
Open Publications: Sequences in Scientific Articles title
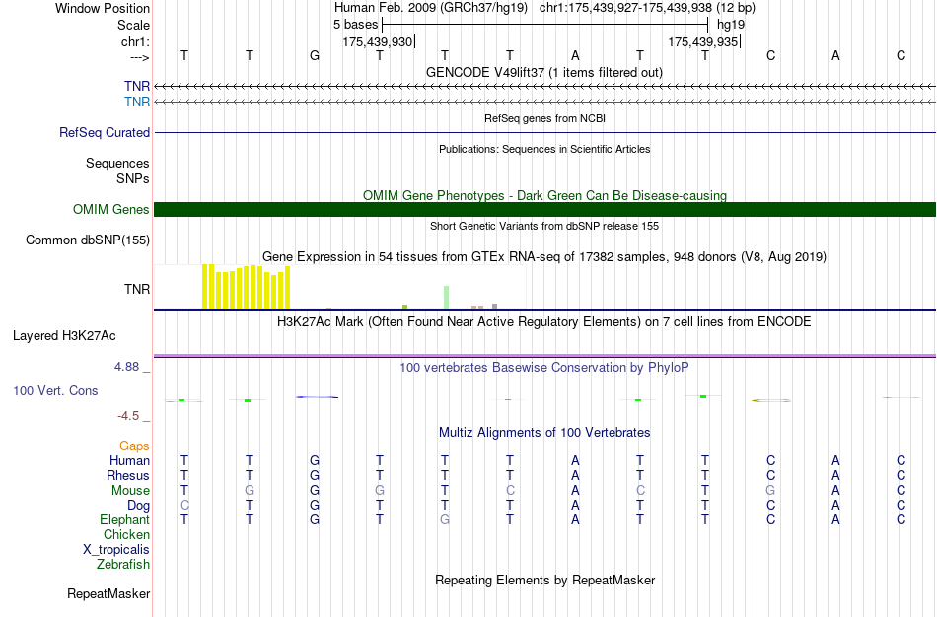(544, 149)
